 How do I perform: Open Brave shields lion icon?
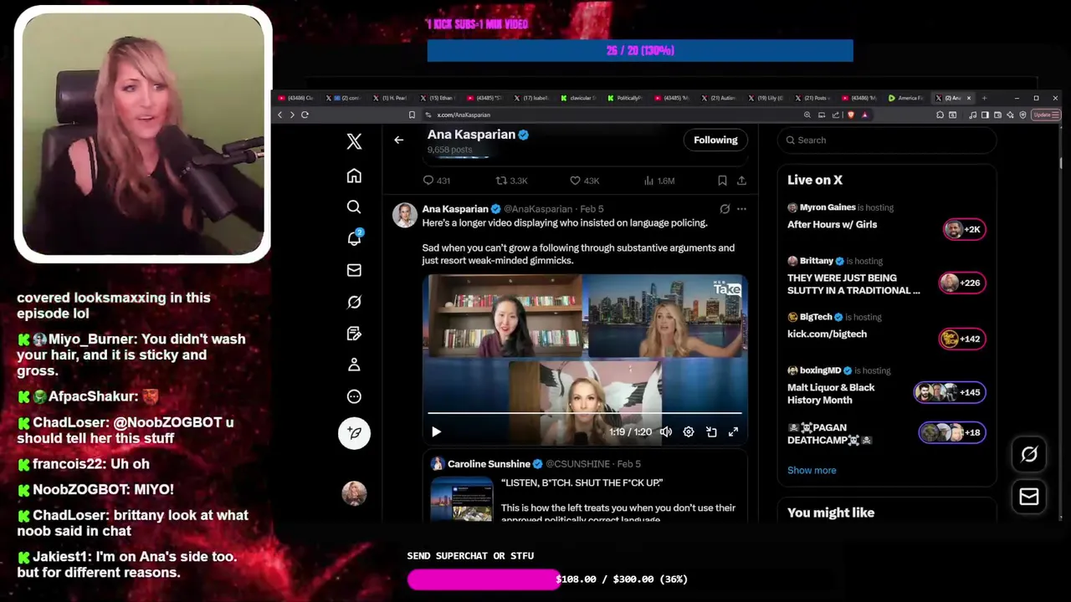[851, 115]
